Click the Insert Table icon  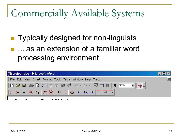click(x=102, y=85)
